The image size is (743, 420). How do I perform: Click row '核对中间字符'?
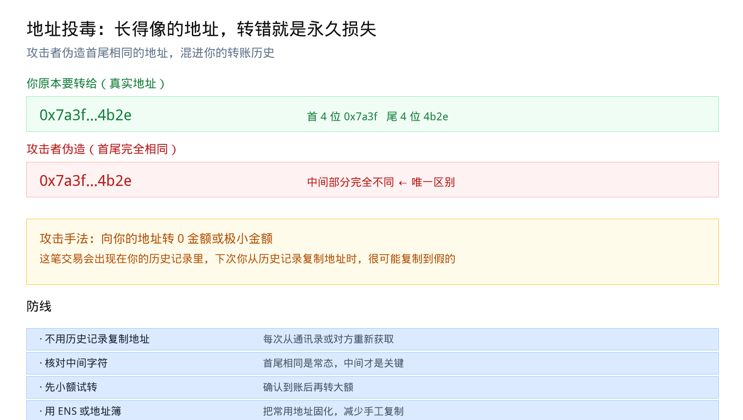pos(372,363)
